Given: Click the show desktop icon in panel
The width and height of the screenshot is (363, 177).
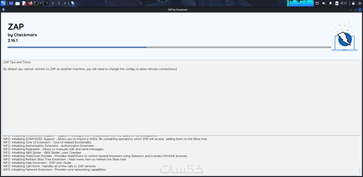Looking at the screenshot, I should [11, 3].
